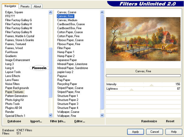Select the kang 4 category
The height and width of the screenshot is (137, 184).
tap(9, 68)
